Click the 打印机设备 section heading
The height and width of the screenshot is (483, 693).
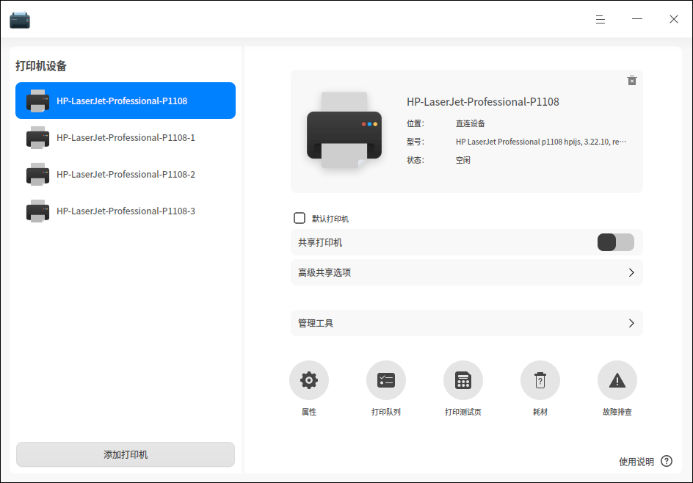click(x=41, y=66)
